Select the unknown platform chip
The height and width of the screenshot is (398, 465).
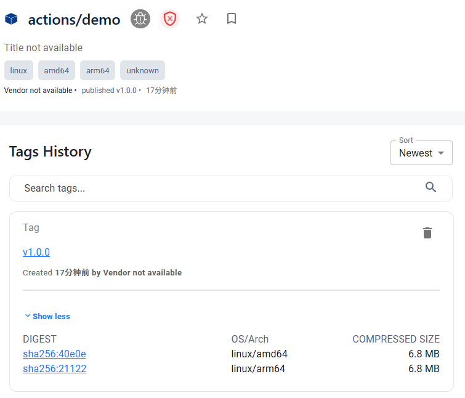(143, 70)
